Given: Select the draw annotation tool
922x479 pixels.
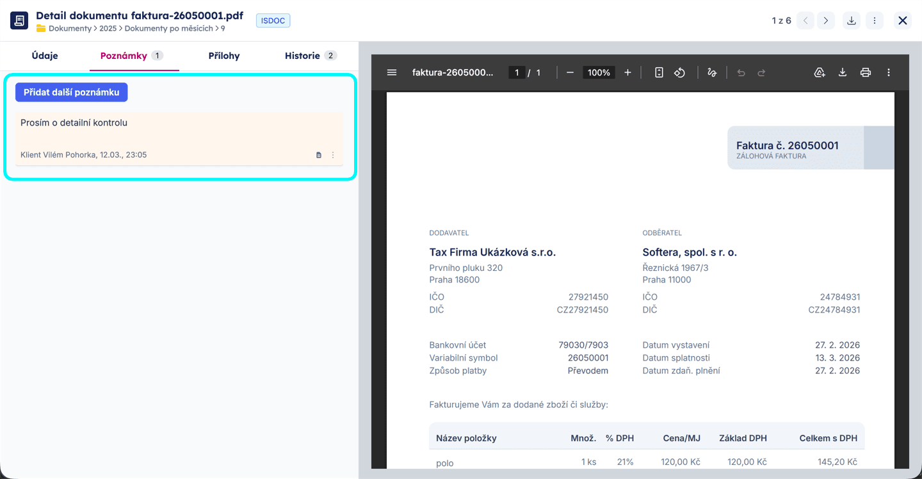Looking at the screenshot, I should click(711, 72).
